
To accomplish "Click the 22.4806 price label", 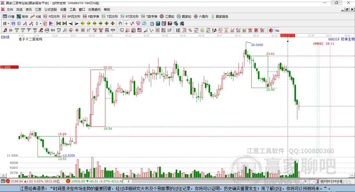I will pos(9,67).
